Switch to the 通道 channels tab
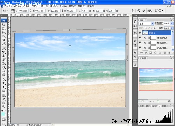 tap(142, 106)
